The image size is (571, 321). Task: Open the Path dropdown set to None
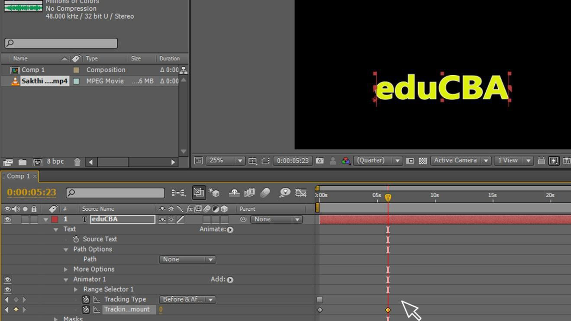click(187, 260)
